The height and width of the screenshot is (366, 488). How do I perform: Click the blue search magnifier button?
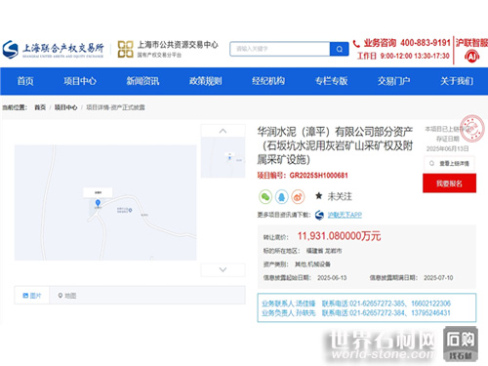[339, 49]
